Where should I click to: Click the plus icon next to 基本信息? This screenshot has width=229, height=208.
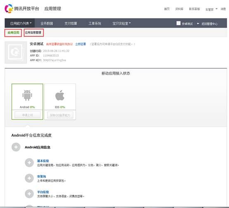(x=29, y=163)
